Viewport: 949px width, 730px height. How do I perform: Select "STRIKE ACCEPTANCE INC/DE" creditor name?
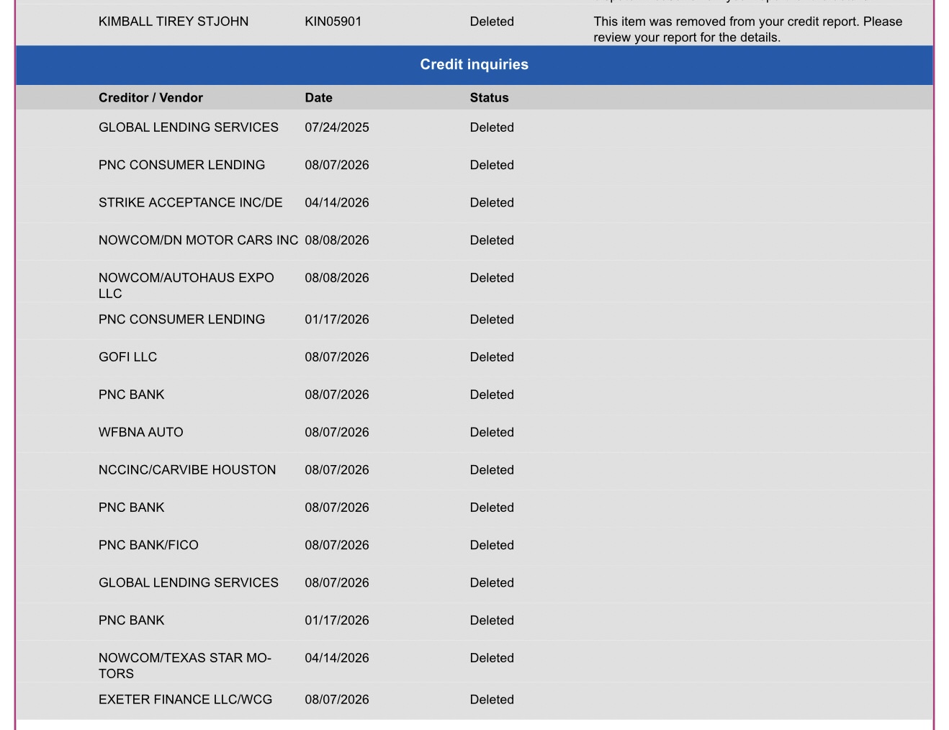(191, 202)
